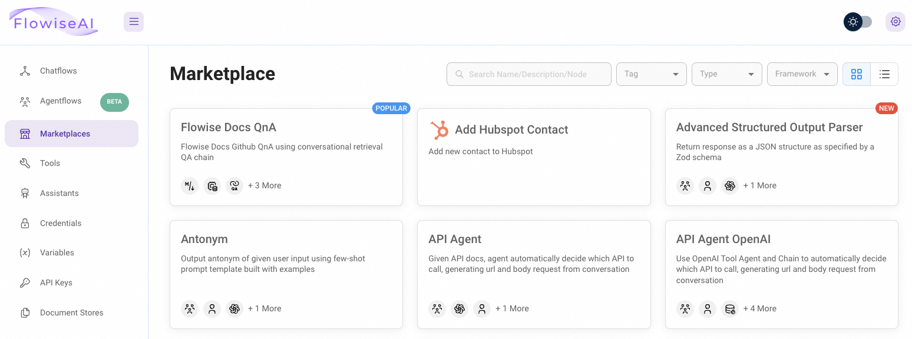Click '+ 1 More' on Antonym card

point(265,308)
